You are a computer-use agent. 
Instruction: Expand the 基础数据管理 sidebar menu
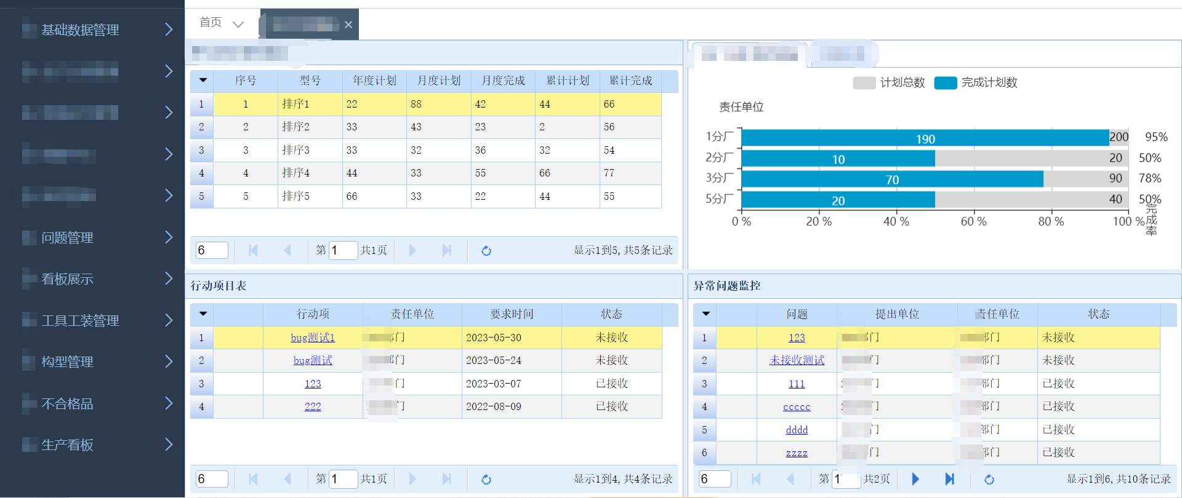click(169, 30)
